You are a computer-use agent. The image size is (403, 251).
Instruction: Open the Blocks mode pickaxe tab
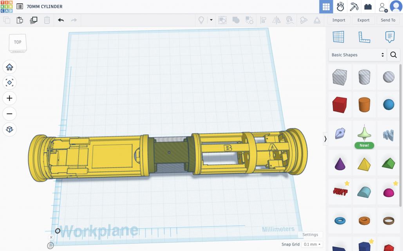(354, 7)
